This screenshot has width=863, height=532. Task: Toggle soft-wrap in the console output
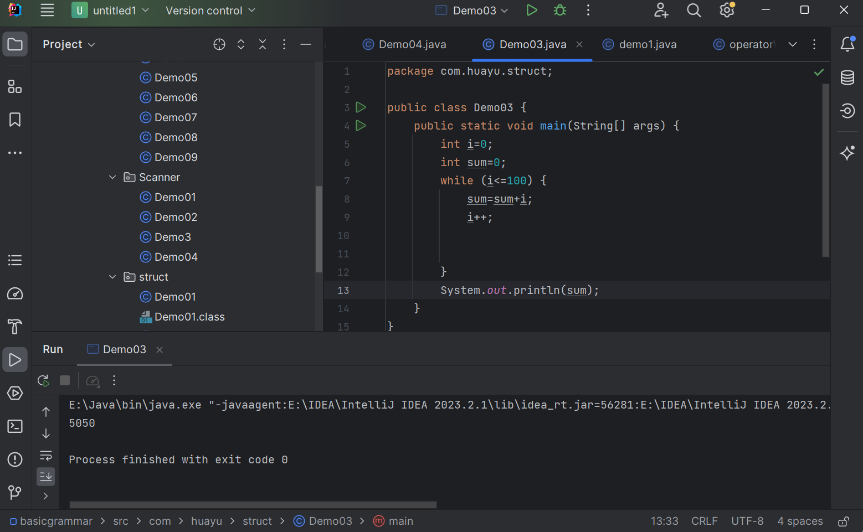point(46,456)
